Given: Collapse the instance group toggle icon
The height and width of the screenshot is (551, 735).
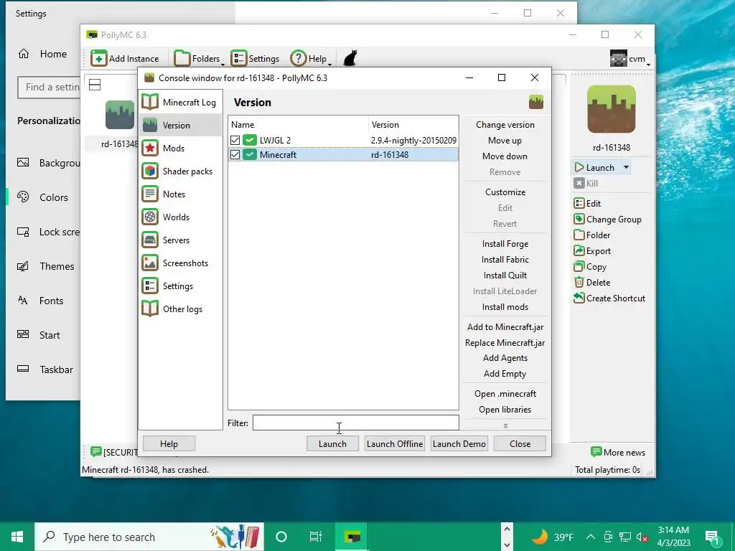Looking at the screenshot, I should tap(95, 85).
